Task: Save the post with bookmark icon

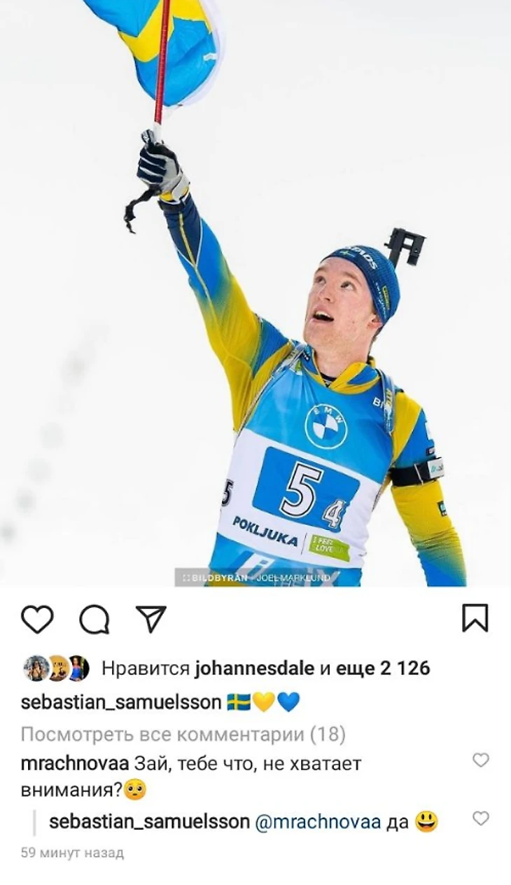Action: pyautogui.click(x=475, y=618)
